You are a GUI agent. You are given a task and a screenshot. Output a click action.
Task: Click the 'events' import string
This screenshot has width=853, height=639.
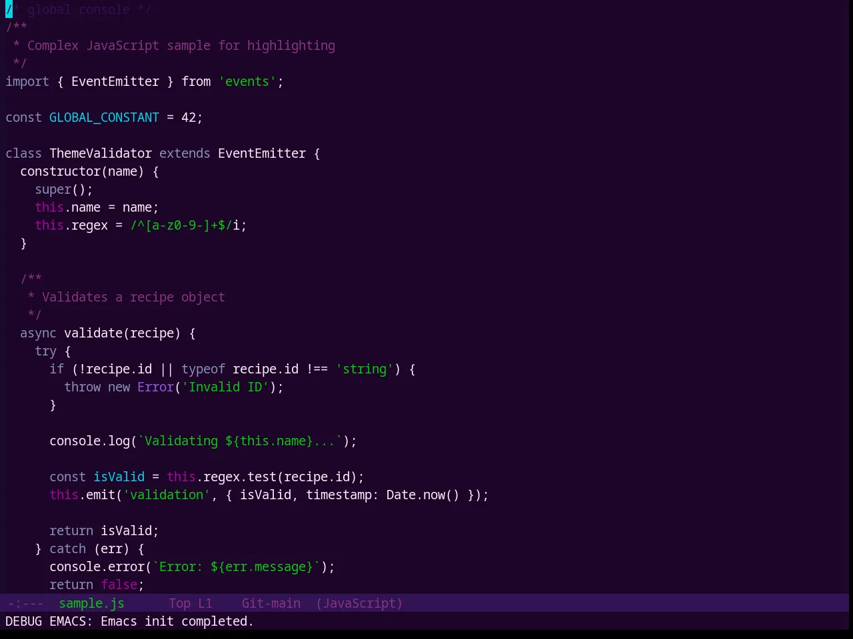247,81
